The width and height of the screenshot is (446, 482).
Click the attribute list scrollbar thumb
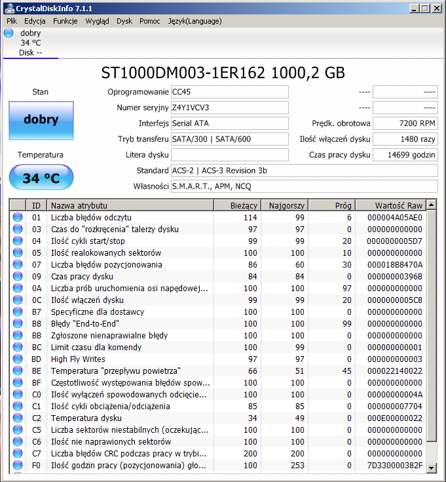[x=432, y=326]
